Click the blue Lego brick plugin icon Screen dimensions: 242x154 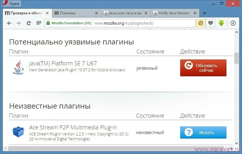coord(18,132)
